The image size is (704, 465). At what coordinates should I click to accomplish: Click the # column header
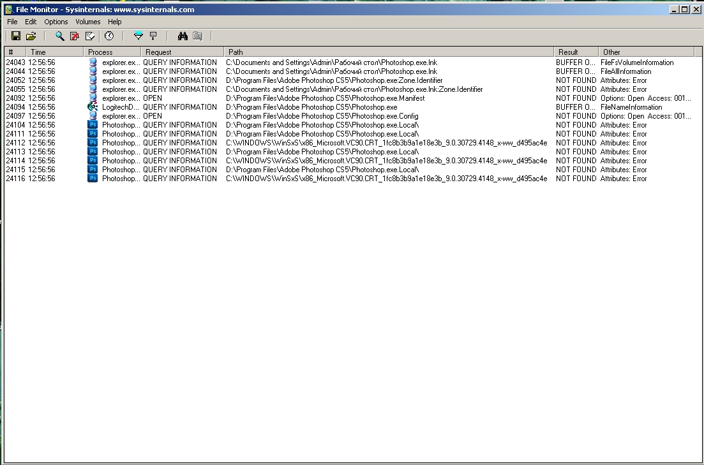[x=15, y=52]
